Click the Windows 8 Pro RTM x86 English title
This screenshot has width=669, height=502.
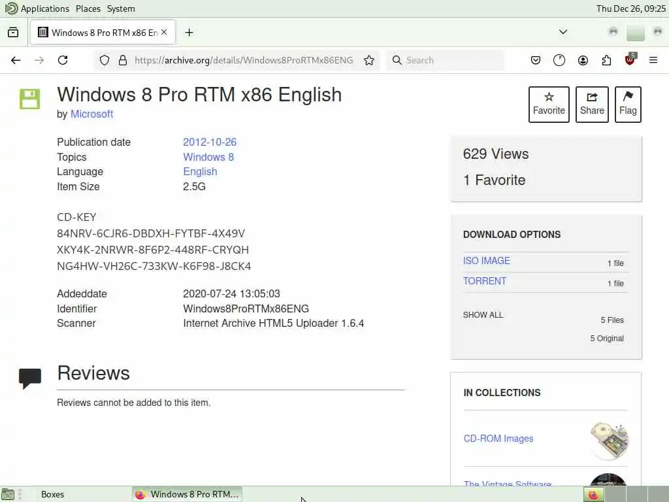(199, 95)
